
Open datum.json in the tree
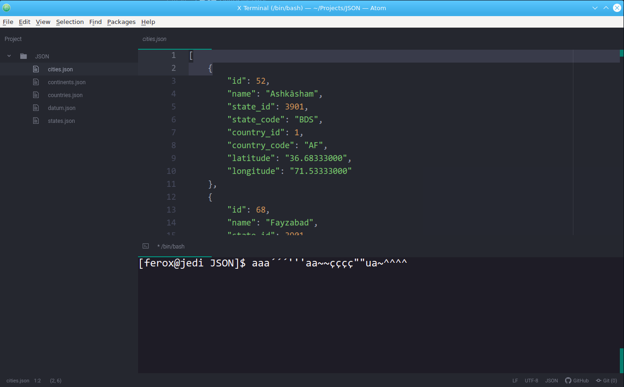coord(62,108)
